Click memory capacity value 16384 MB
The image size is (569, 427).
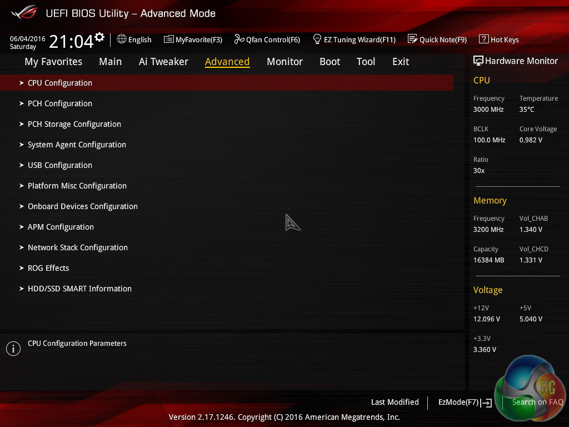coord(489,260)
